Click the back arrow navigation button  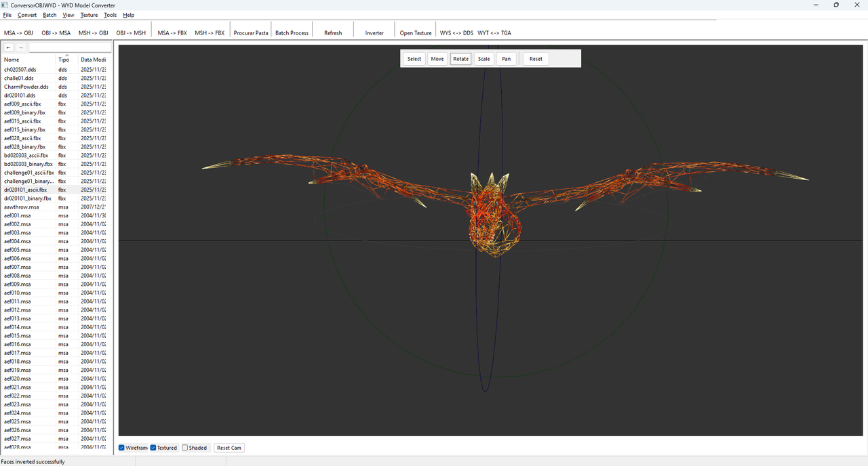[x=9, y=47]
